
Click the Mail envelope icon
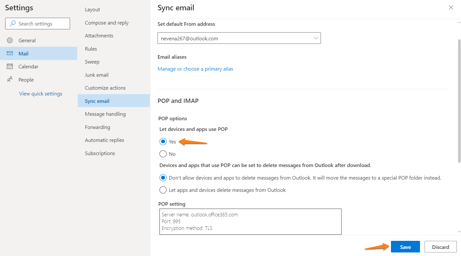tap(10, 54)
